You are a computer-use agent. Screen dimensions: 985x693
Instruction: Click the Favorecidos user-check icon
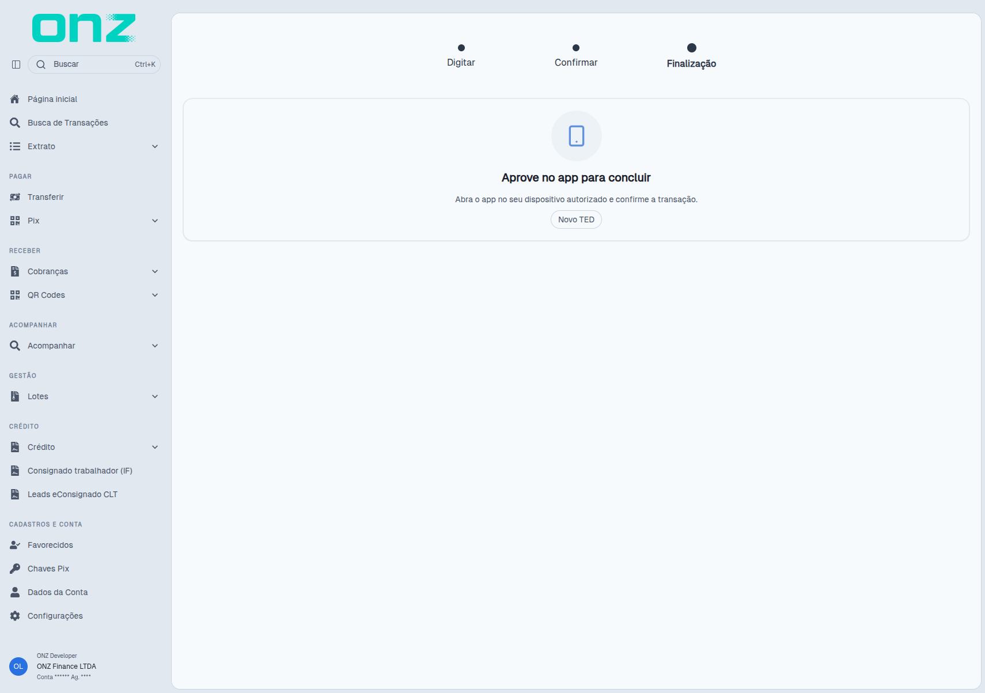tap(15, 545)
